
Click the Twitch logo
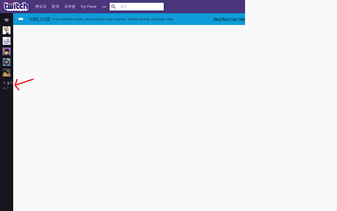[16, 6]
